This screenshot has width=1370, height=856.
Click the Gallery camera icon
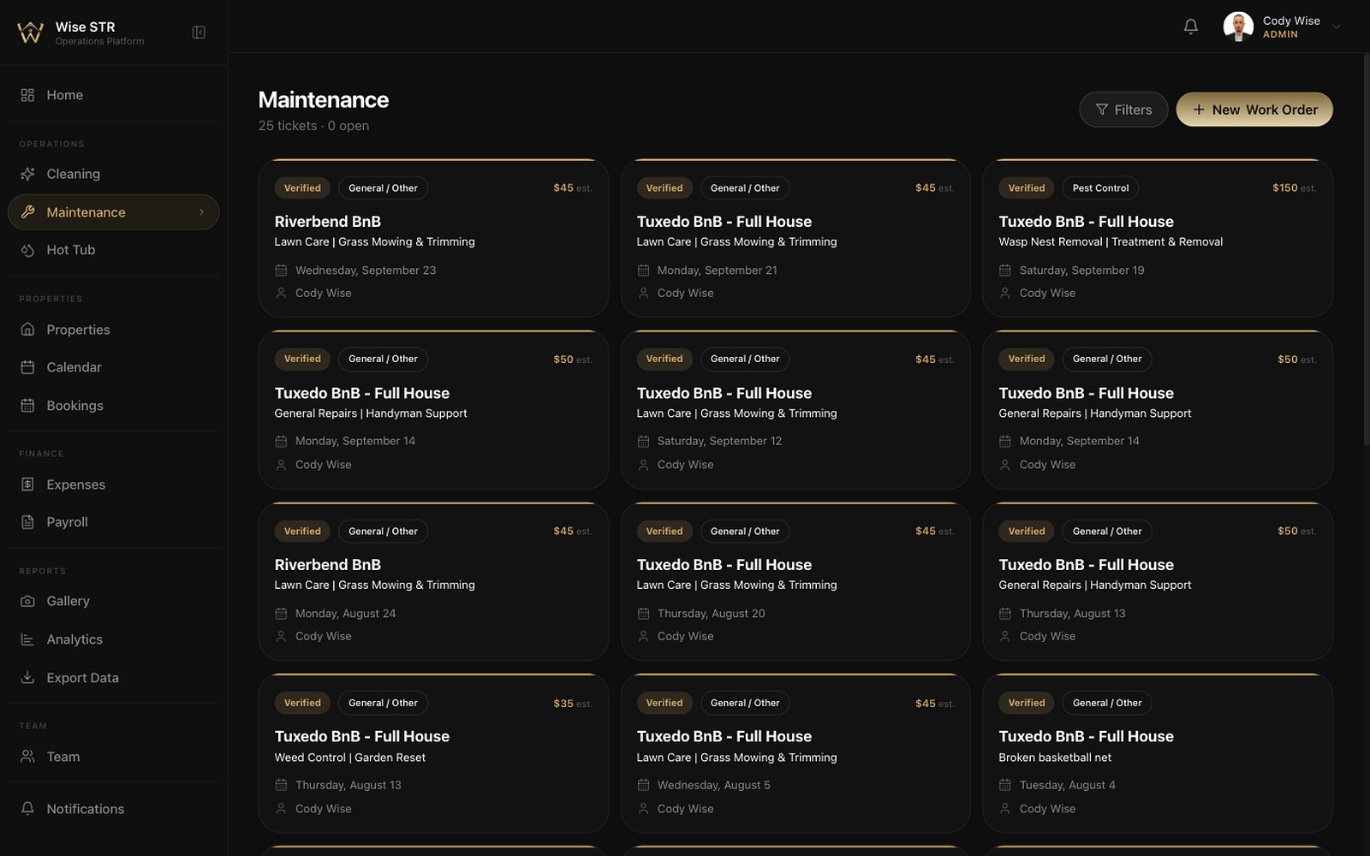click(x=27, y=601)
